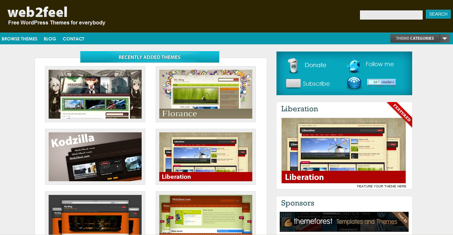Open the Kodzilla theme thumbnail
The height and width of the screenshot is (235, 453).
(95, 157)
